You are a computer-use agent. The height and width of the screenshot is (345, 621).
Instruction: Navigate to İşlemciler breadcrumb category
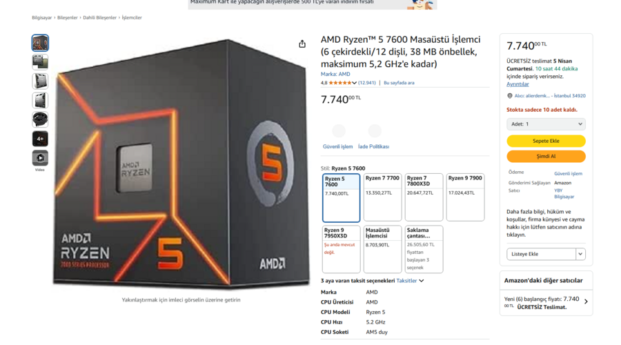tap(132, 18)
